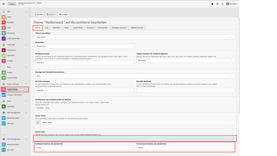
Task: Click the Kontakt-Meldung text field
Action: coord(185,90)
